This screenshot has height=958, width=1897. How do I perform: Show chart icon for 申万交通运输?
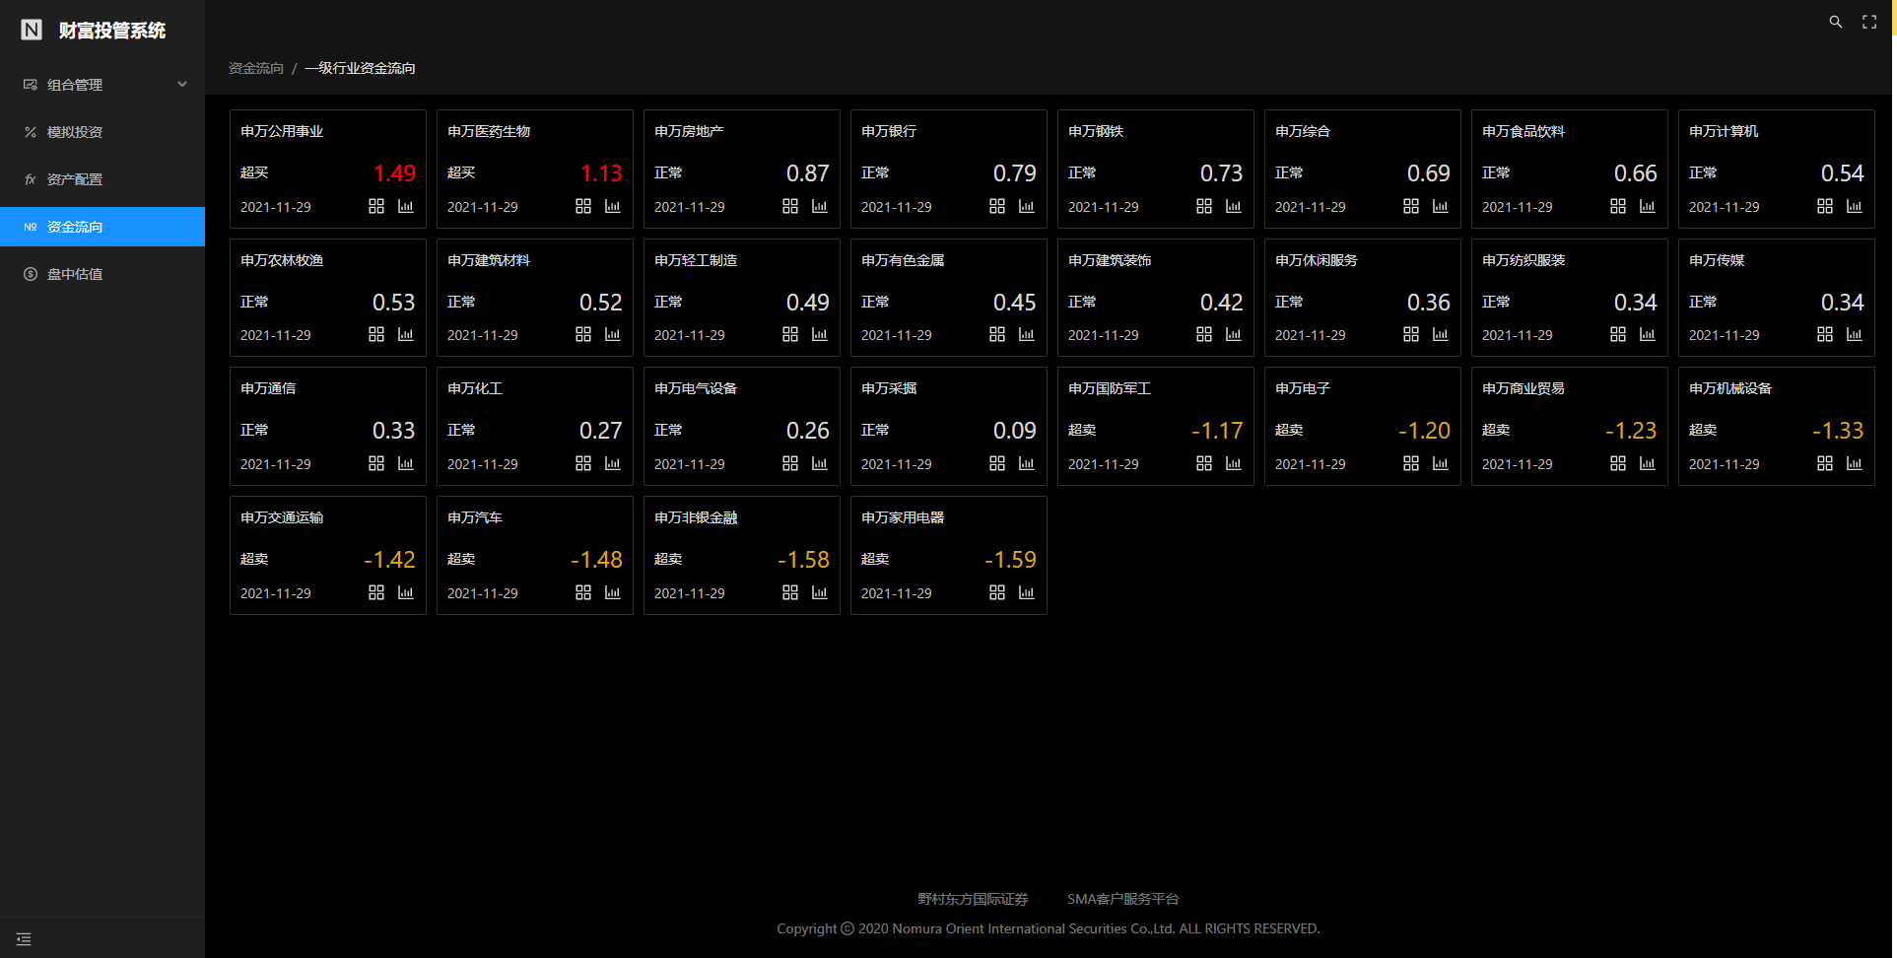tap(405, 592)
